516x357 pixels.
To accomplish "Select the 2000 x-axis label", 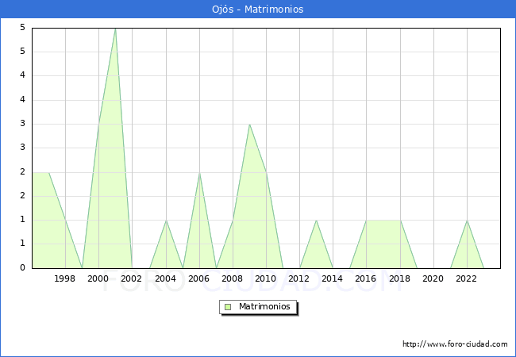I will (98, 278).
